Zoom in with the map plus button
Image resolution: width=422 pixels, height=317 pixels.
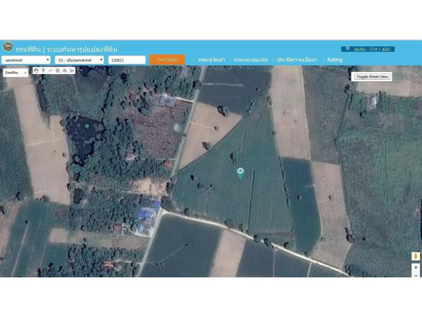[415, 268]
